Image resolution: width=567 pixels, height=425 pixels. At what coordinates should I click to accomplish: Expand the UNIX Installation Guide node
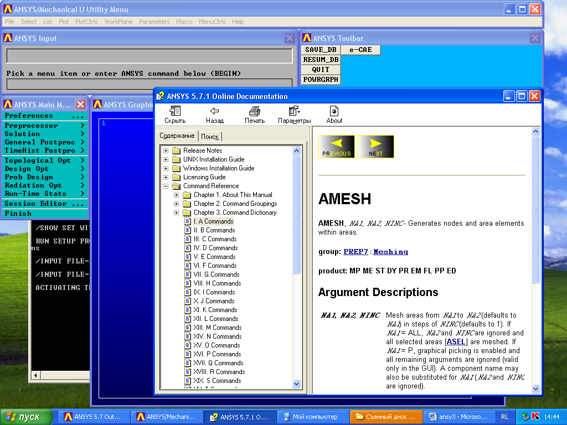pyautogui.click(x=166, y=159)
